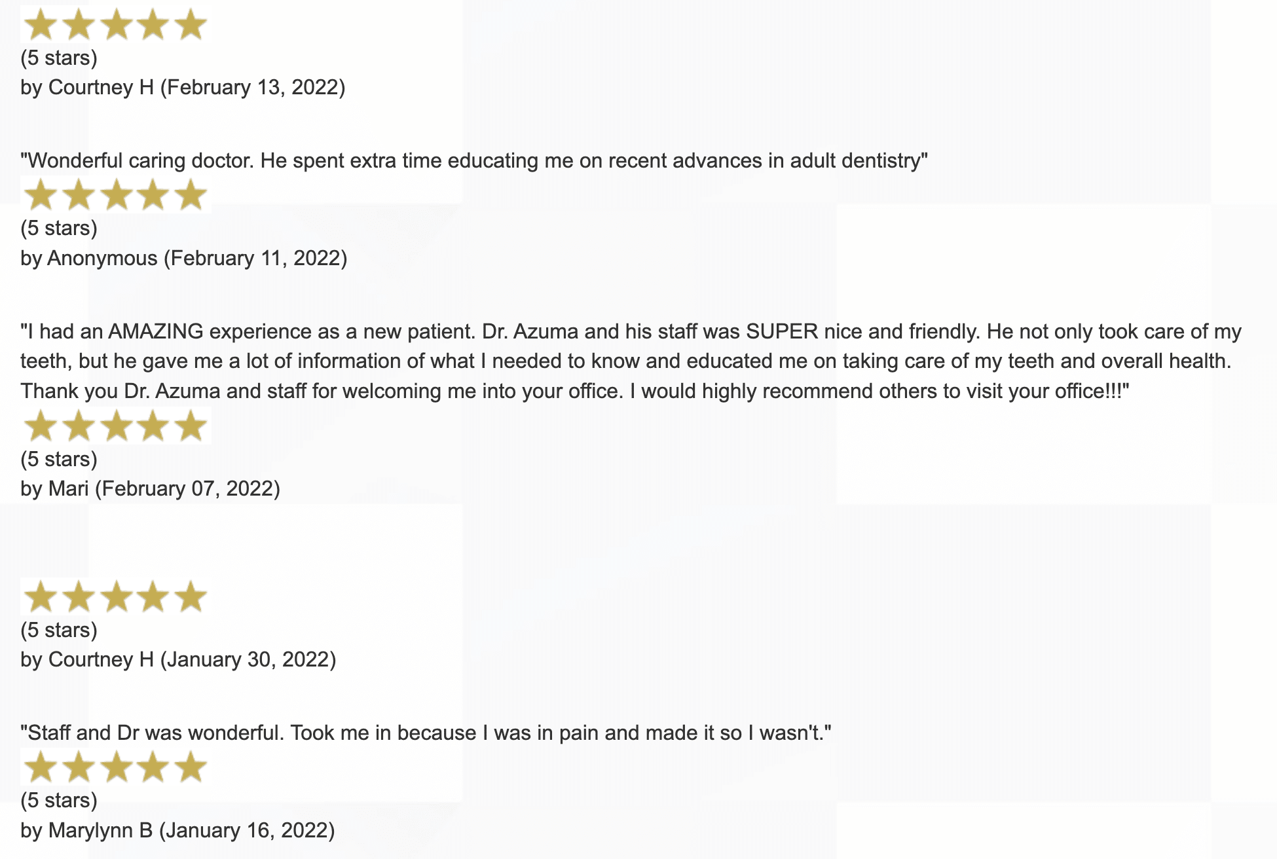Click the first star above Courtney H's February 13 review
This screenshot has width=1277, height=859.
click(x=41, y=26)
